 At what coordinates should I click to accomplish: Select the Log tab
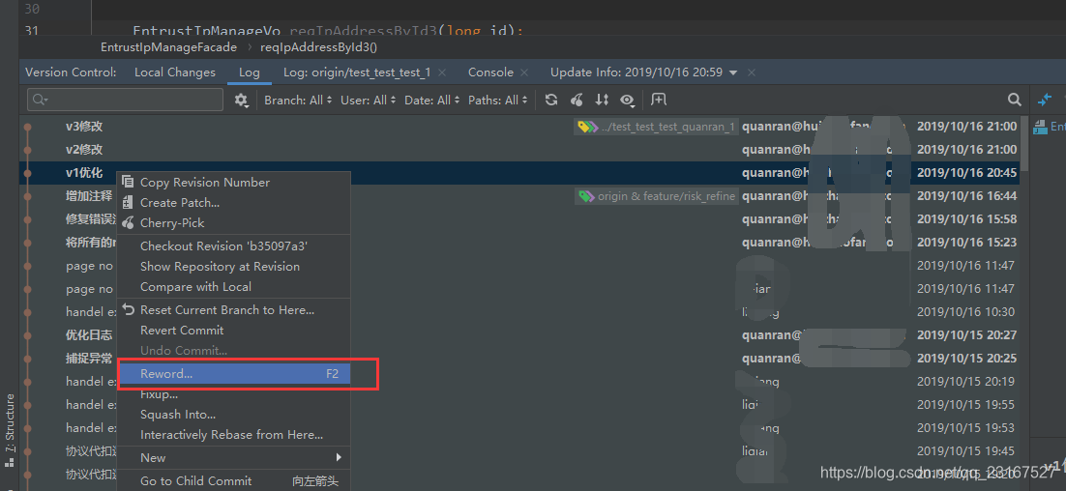tap(250, 72)
